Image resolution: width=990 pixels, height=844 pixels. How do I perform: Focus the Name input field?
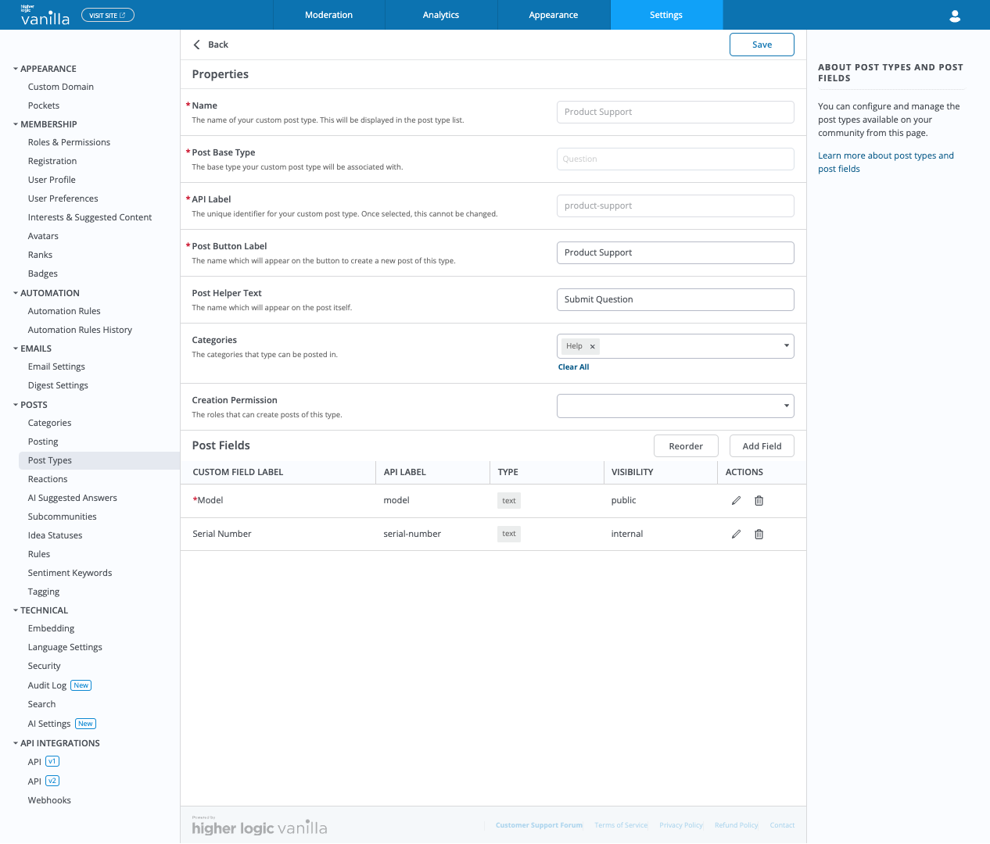[676, 112]
